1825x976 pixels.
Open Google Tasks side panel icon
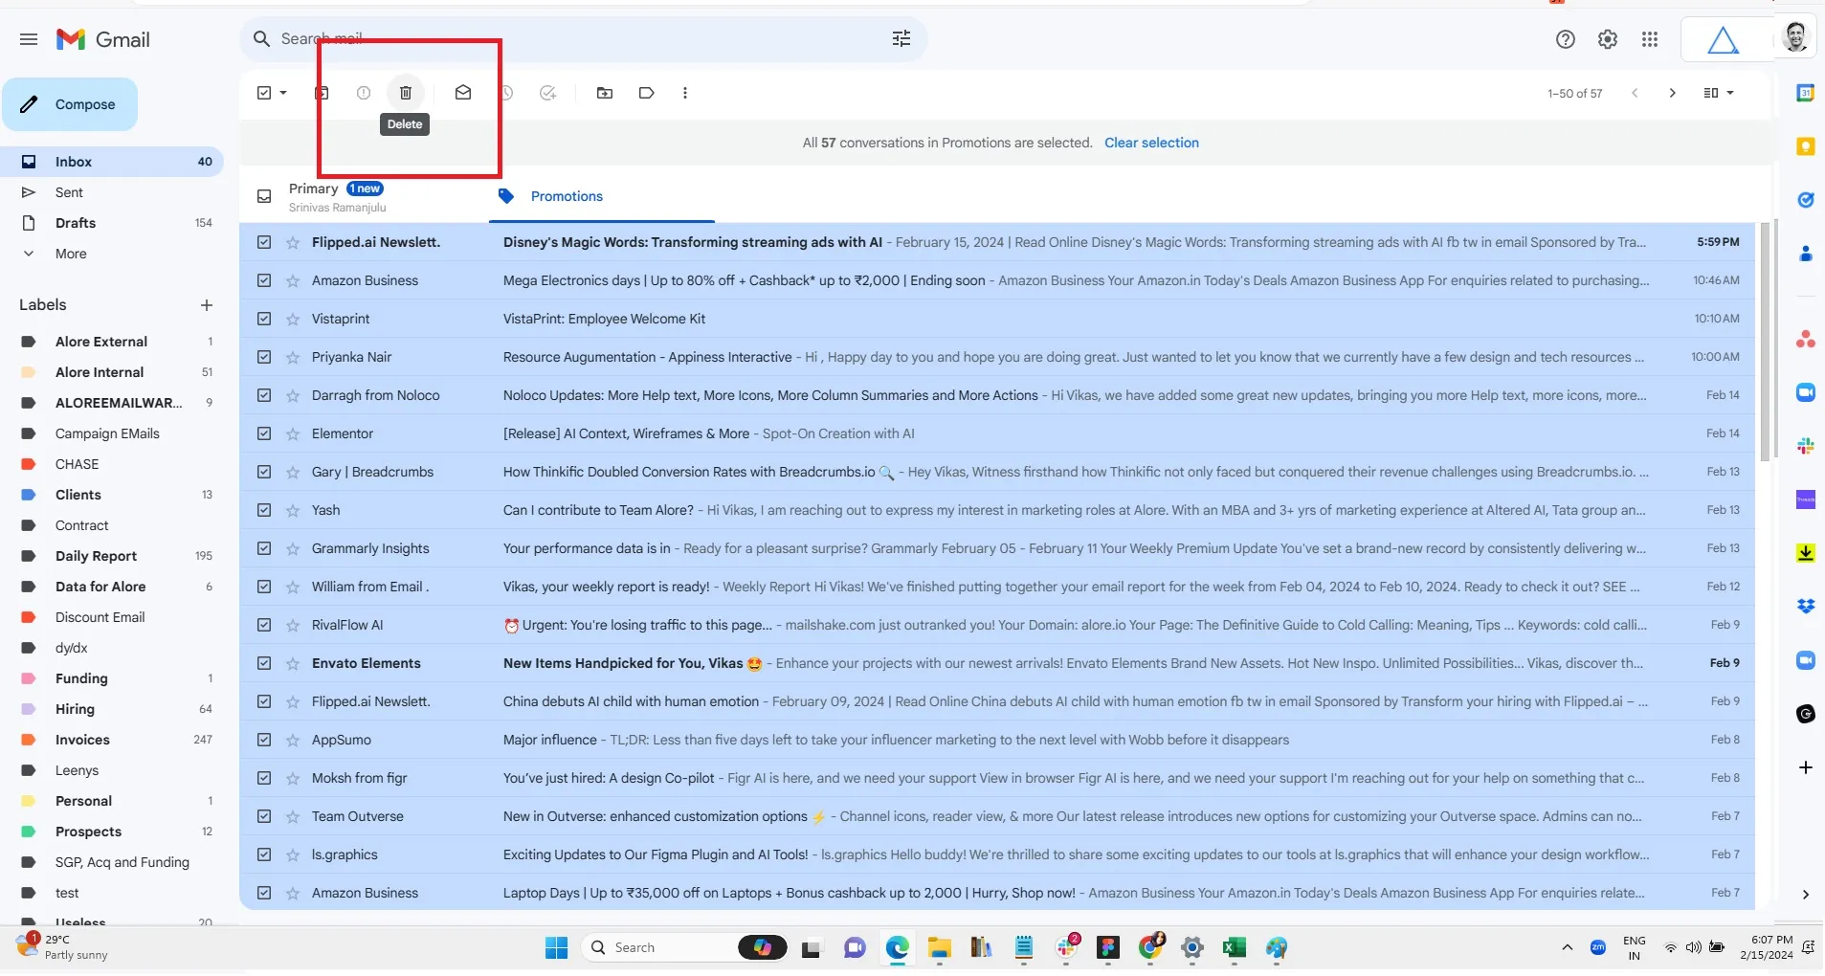[1806, 200]
